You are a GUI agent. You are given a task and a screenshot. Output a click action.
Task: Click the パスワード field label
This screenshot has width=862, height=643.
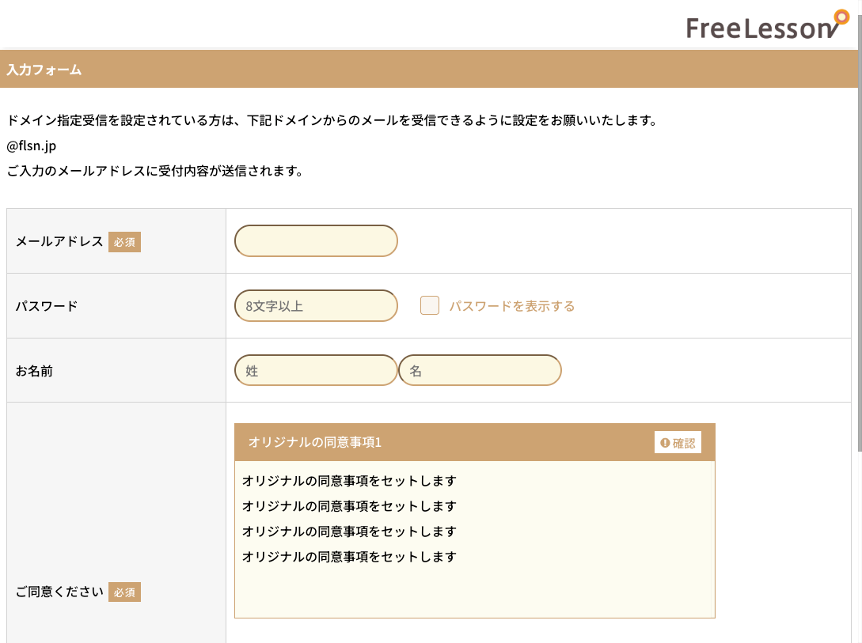tap(47, 306)
